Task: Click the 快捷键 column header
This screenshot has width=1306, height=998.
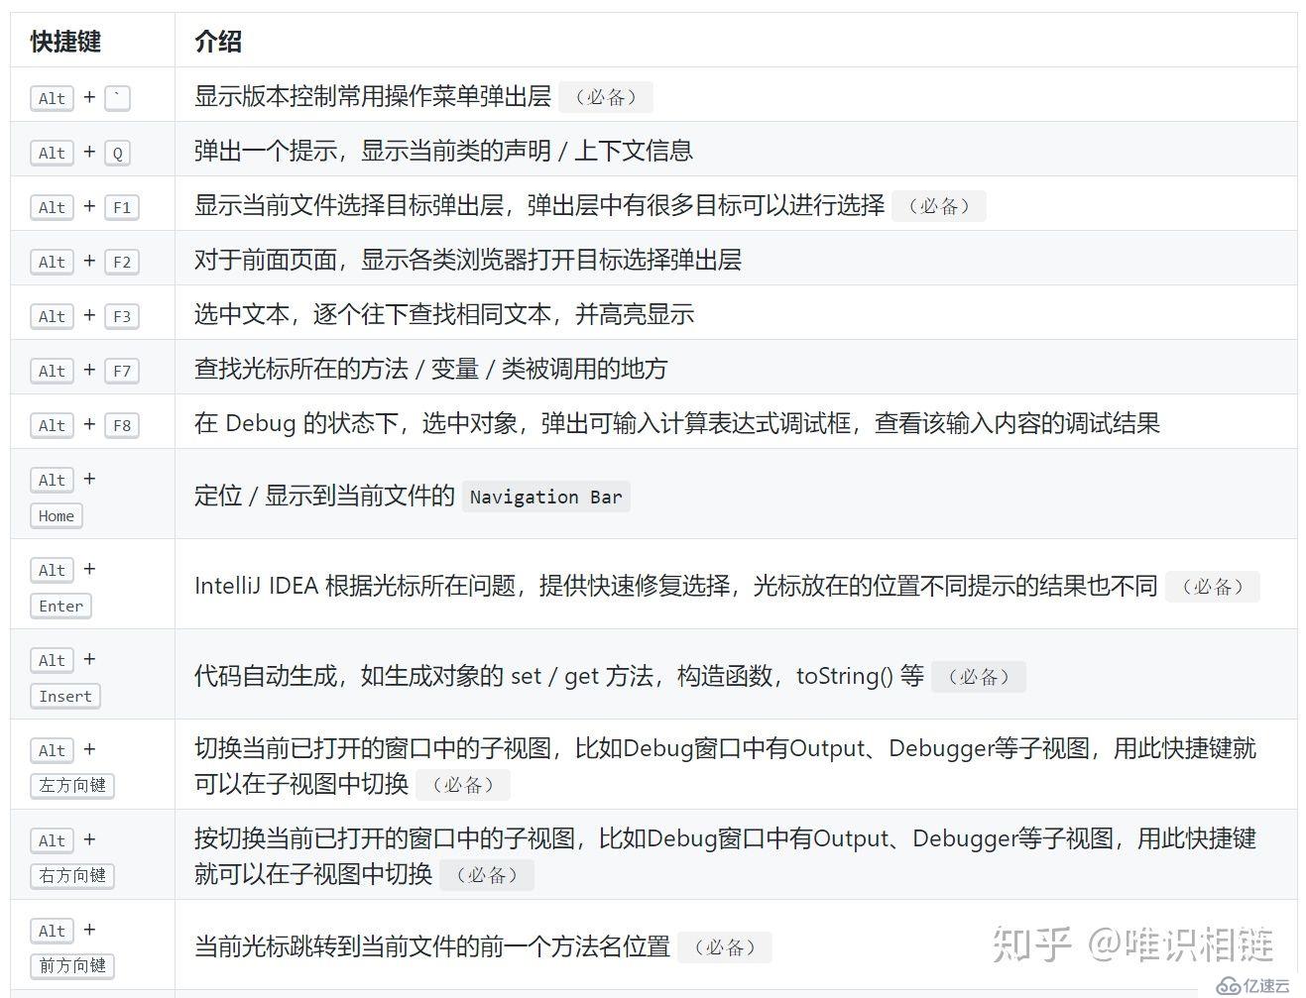Action: click(x=65, y=42)
